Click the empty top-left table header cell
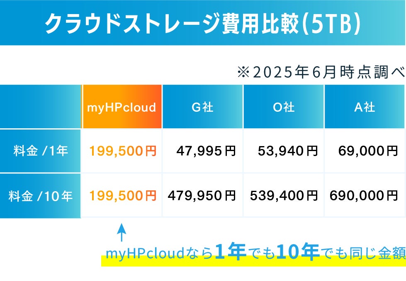406x281 pixels. pos(40,107)
